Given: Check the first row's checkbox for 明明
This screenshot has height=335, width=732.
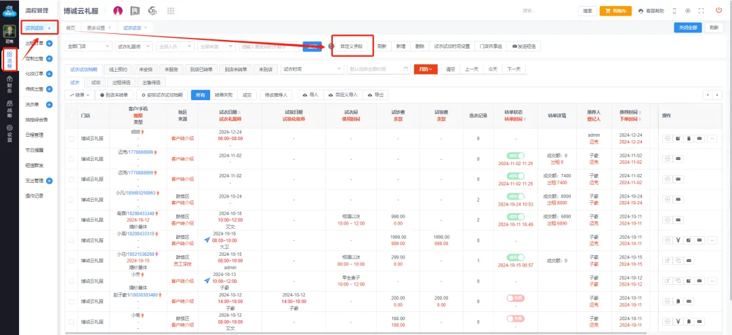Looking at the screenshot, I should click(x=72, y=139).
